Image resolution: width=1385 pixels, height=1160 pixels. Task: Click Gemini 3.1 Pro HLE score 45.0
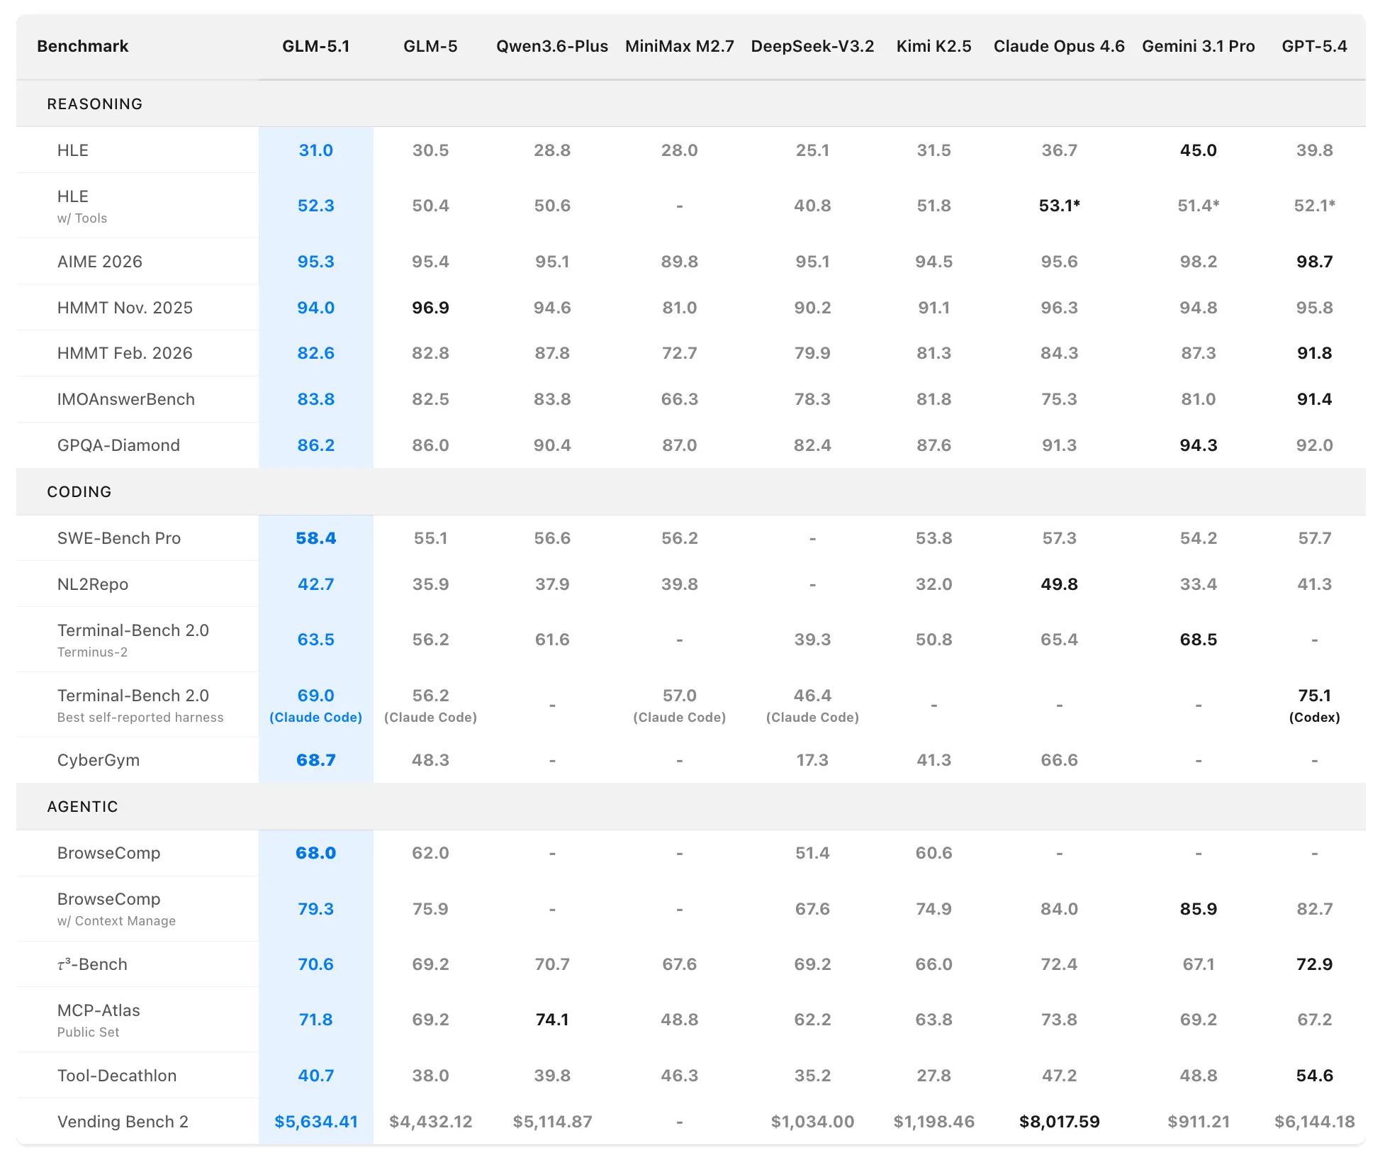(1198, 150)
